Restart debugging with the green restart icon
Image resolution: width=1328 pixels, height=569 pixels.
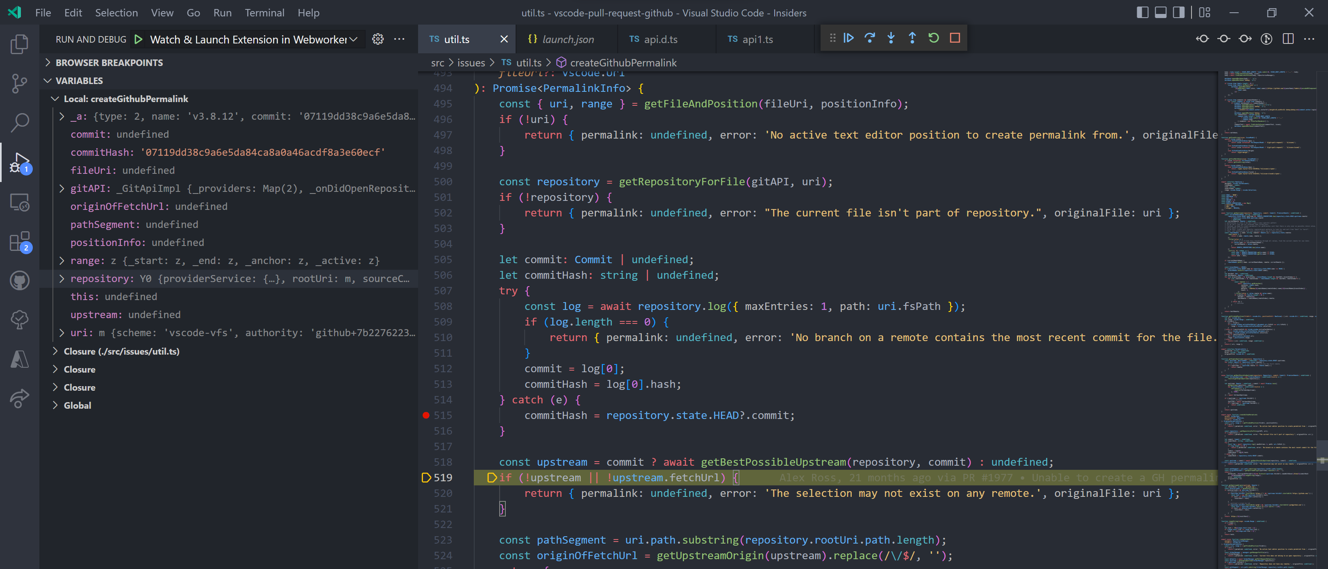point(934,38)
